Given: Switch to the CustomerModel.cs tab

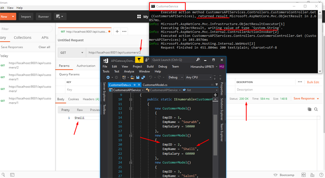Looking at the screenshot, I should (155, 85).
